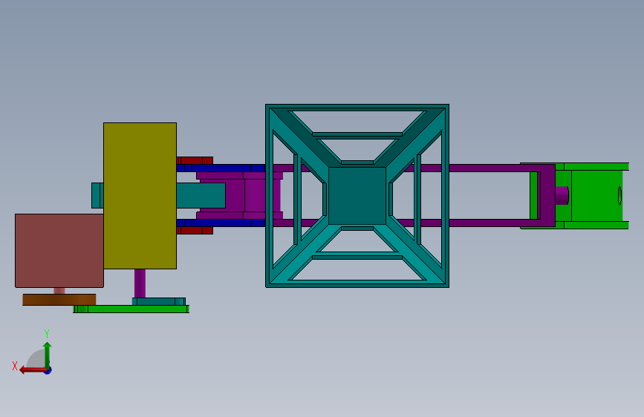Click the green Y axis arrow of triad

point(48,355)
